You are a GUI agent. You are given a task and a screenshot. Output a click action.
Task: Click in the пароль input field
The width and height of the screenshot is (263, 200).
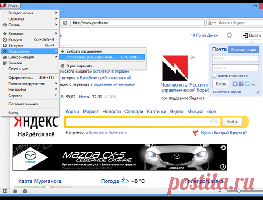click(235, 68)
